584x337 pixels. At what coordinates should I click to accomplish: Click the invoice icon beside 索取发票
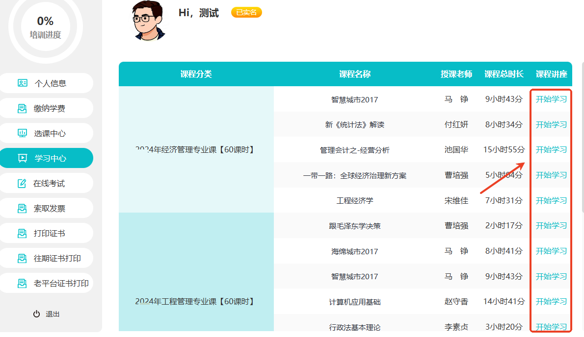point(23,209)
